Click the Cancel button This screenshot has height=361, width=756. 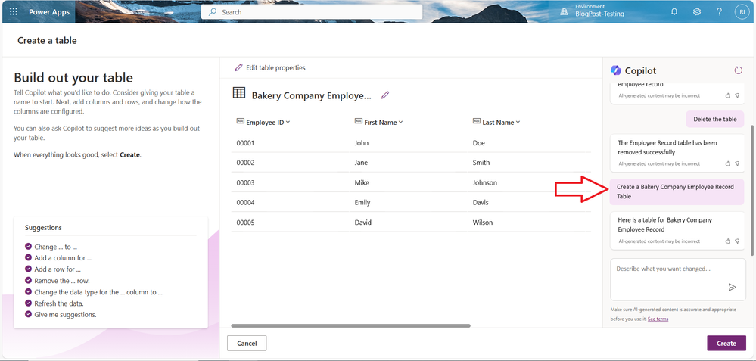click(x=247, y=343)
